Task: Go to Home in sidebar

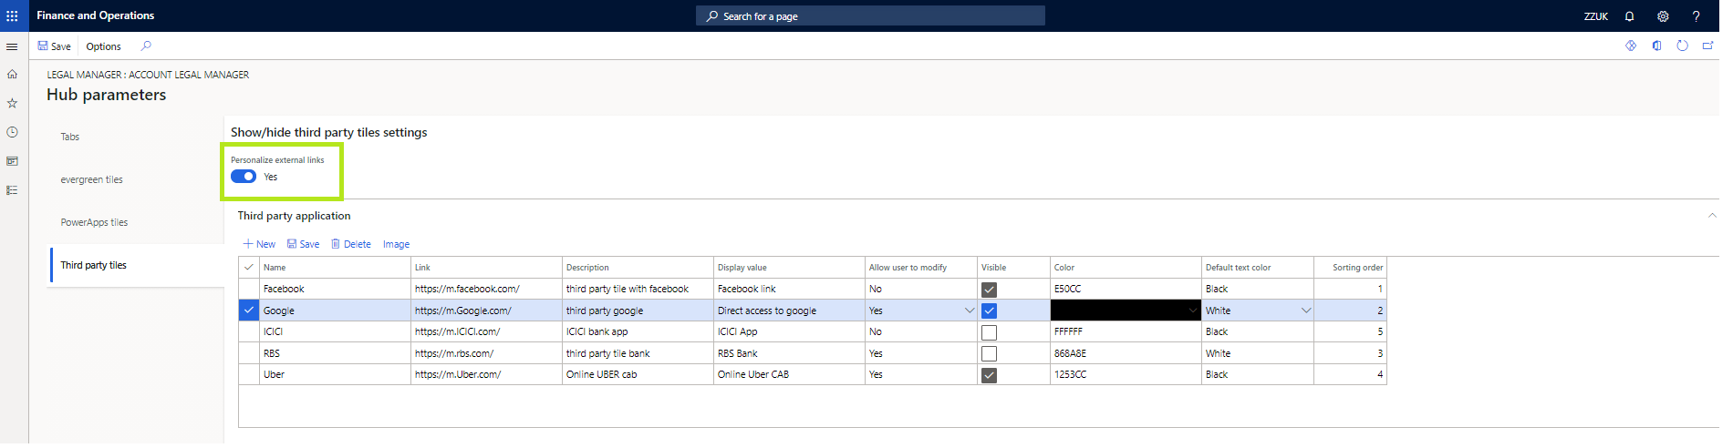Action: [12, 74]
